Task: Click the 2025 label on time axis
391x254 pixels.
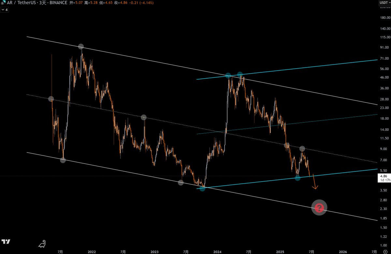Action: (280, 252)
